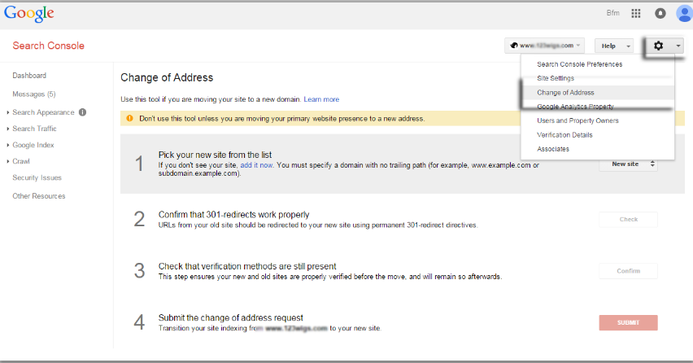This screenshot has width=693, height=363.
Task: Open the Google account avatar
Action: 683,13
